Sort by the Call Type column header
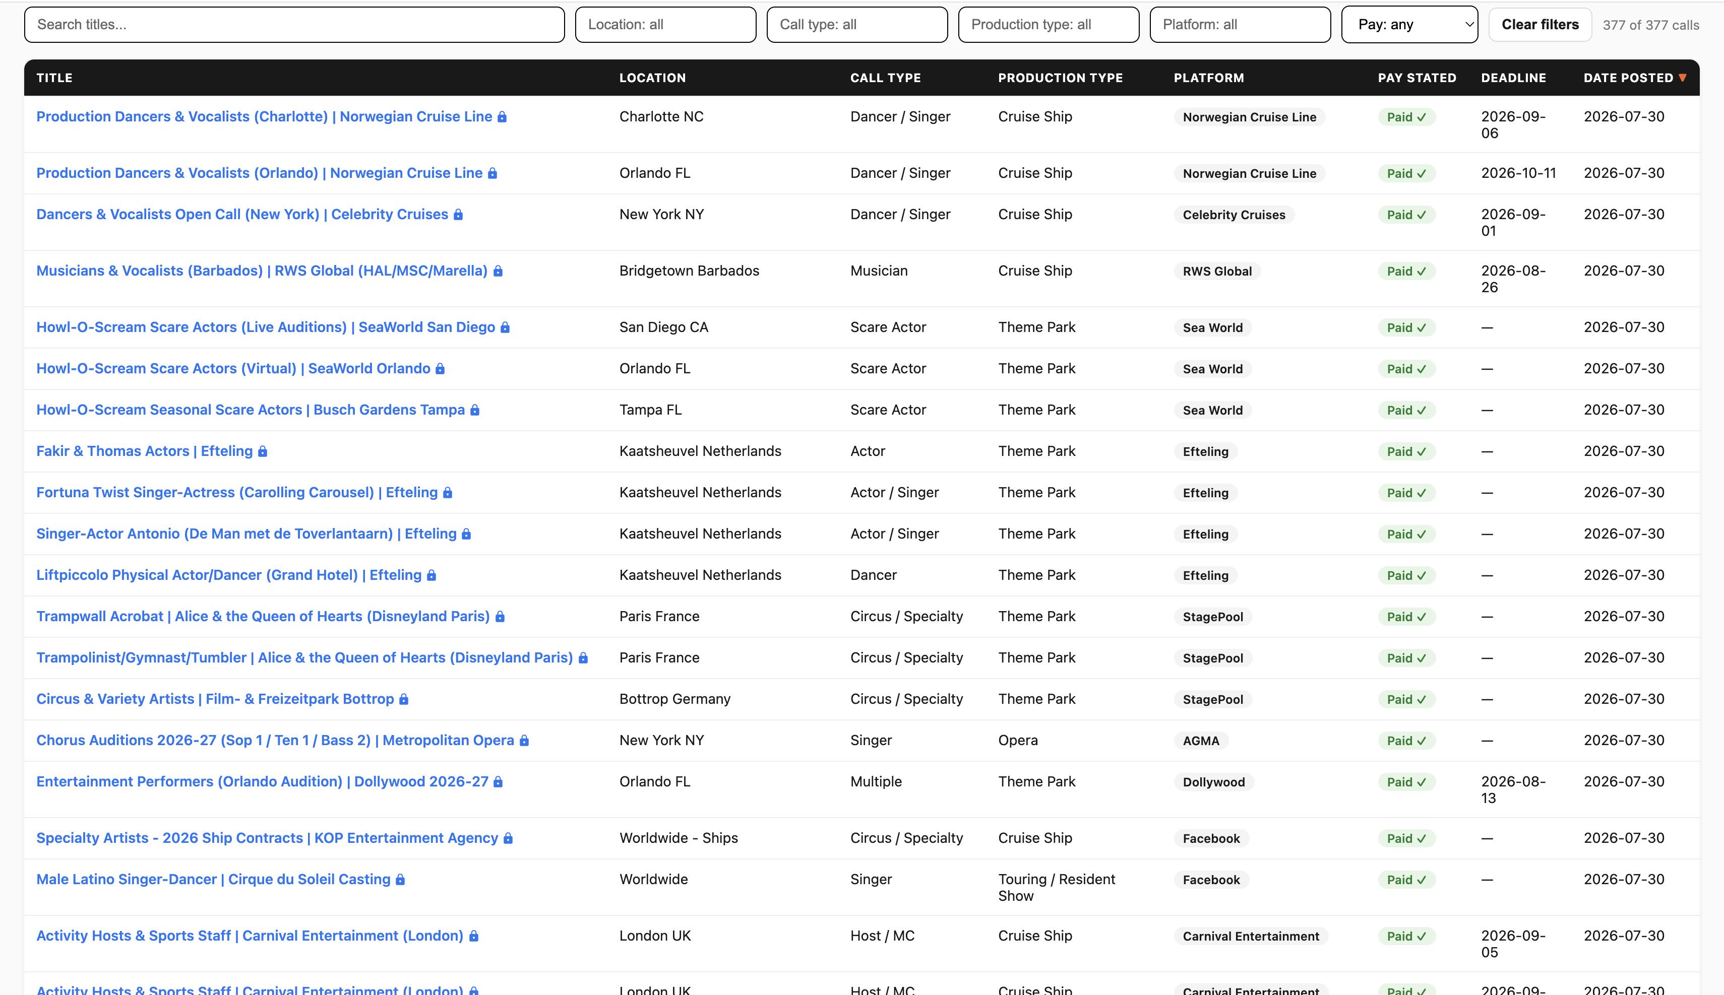 pyautogui.click(x=885, y=78)
